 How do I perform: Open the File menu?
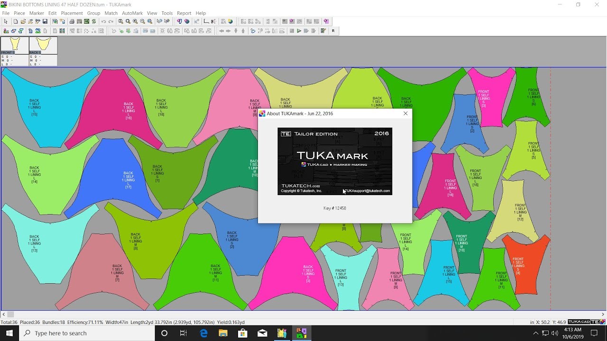click(x=6, y=13)
